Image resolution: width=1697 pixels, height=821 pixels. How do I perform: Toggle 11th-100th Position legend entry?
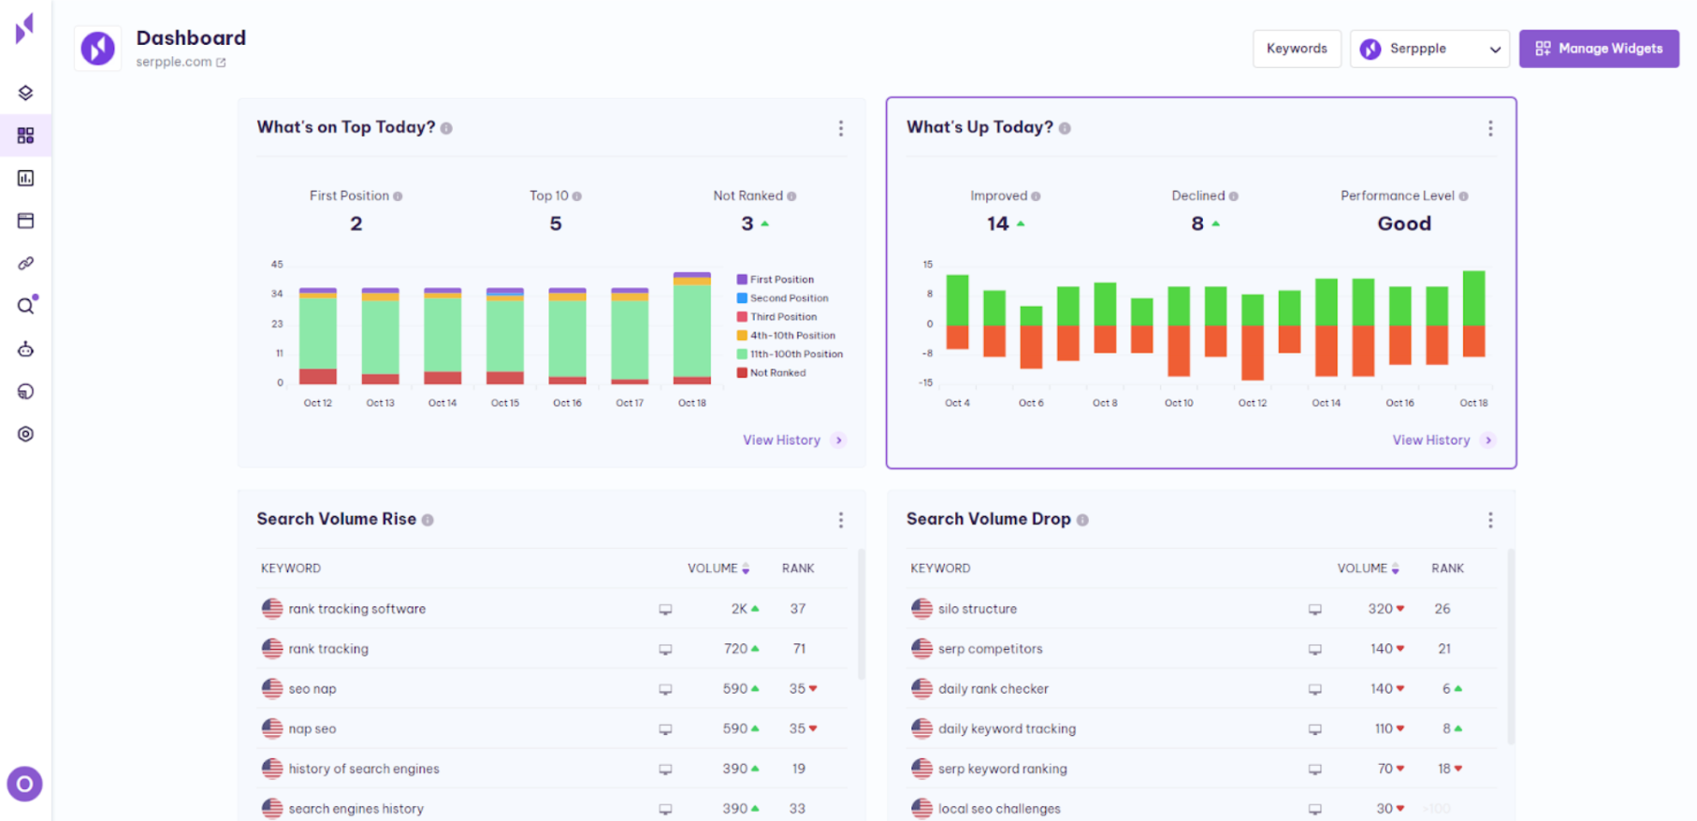790,354
